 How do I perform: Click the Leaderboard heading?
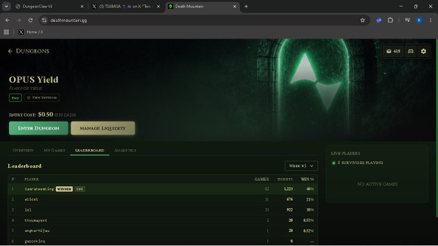25,166
